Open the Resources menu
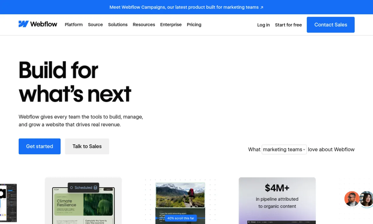Image resolution: width=373 pixels, height=224 pixels. (144, 24)
